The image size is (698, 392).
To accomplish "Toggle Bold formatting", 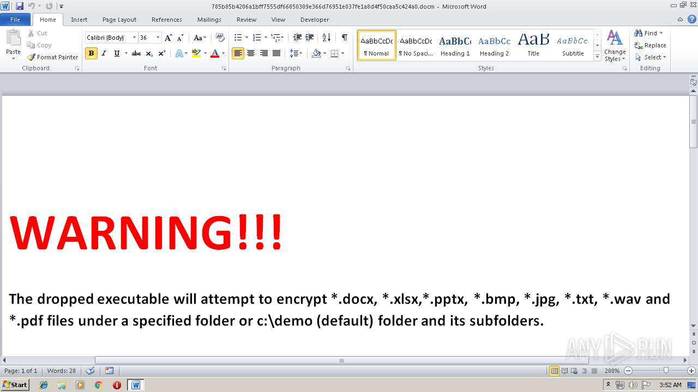I will pyautogui.click(x=91, y=53).
